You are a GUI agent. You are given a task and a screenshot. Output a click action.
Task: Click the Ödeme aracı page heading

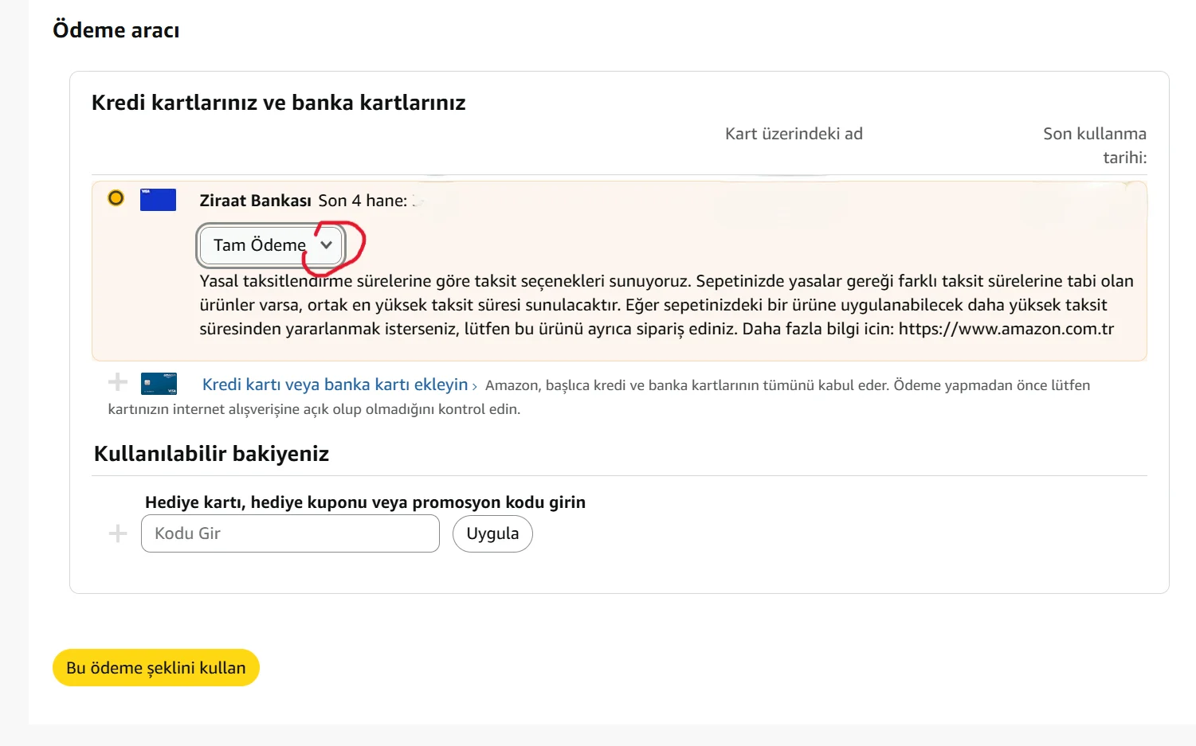116,30
